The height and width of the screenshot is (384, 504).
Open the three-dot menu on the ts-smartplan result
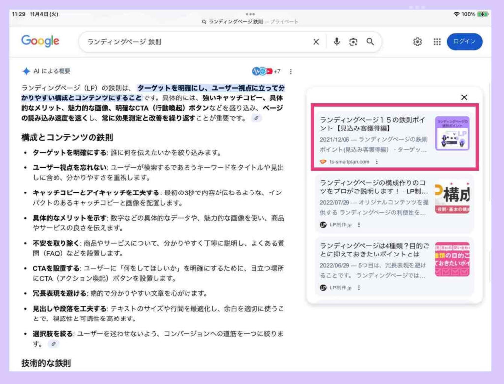pyautogui.click(x=377, y=162)
